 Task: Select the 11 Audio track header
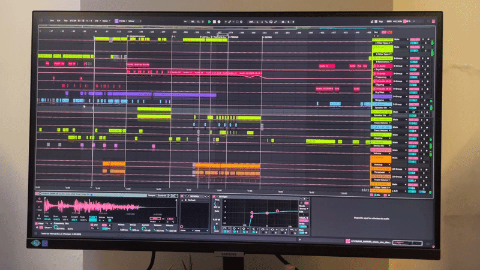382,66
